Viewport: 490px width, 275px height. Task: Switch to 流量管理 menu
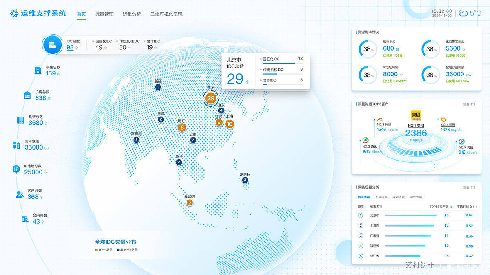(104, 14)
